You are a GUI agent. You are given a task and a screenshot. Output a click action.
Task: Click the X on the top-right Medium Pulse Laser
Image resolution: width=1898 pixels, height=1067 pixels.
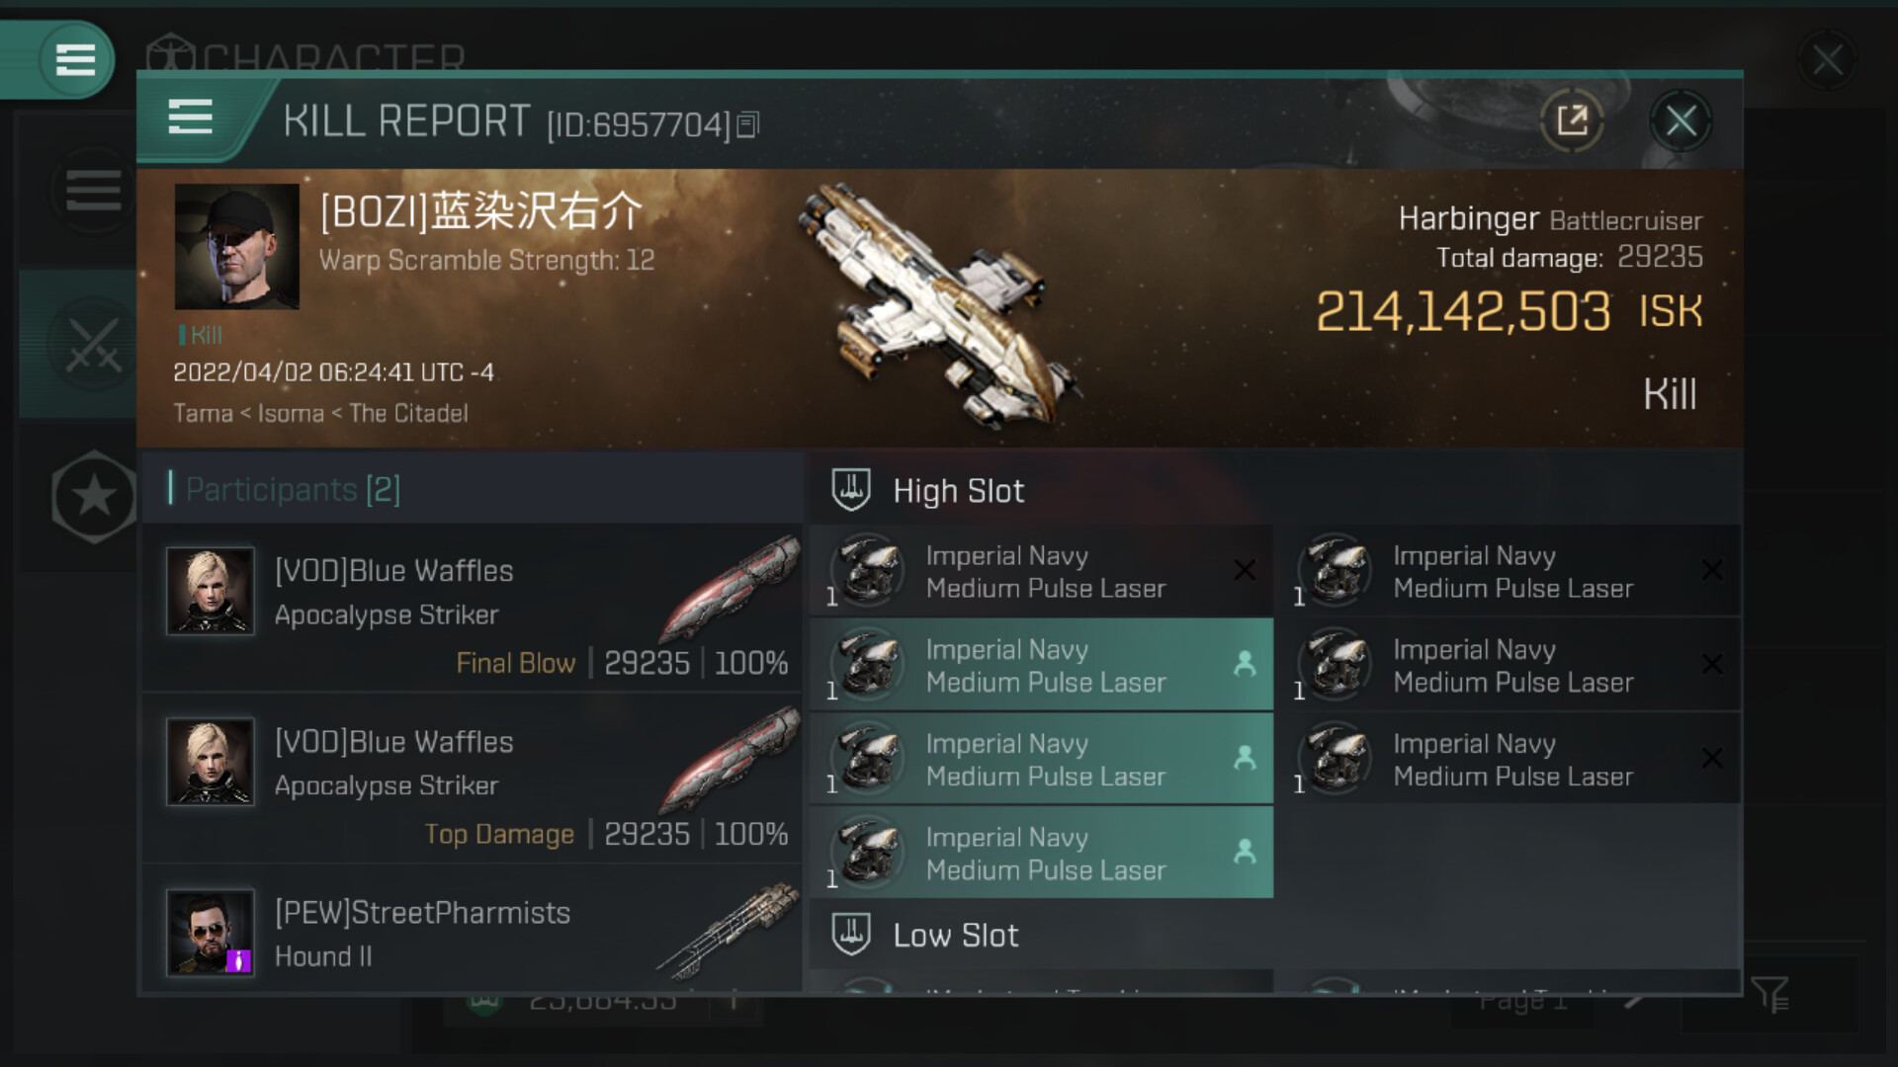(x=1712, y=570)
